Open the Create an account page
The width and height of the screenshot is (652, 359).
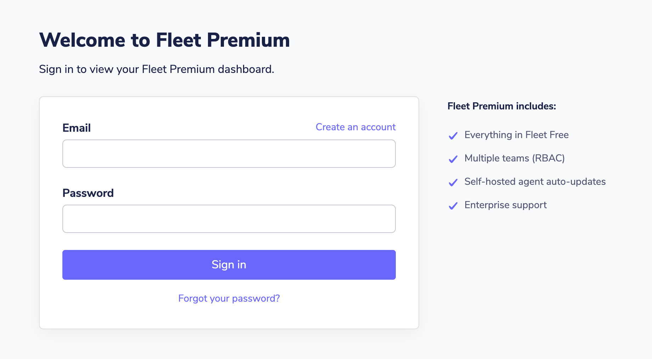(x=355, y=127)
